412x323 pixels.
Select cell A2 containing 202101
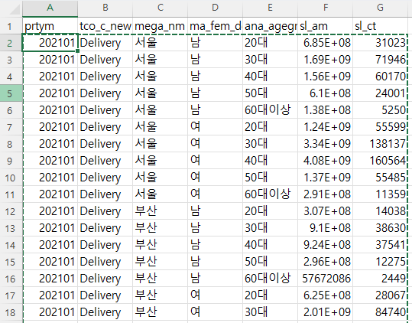(x=50, y=43)
